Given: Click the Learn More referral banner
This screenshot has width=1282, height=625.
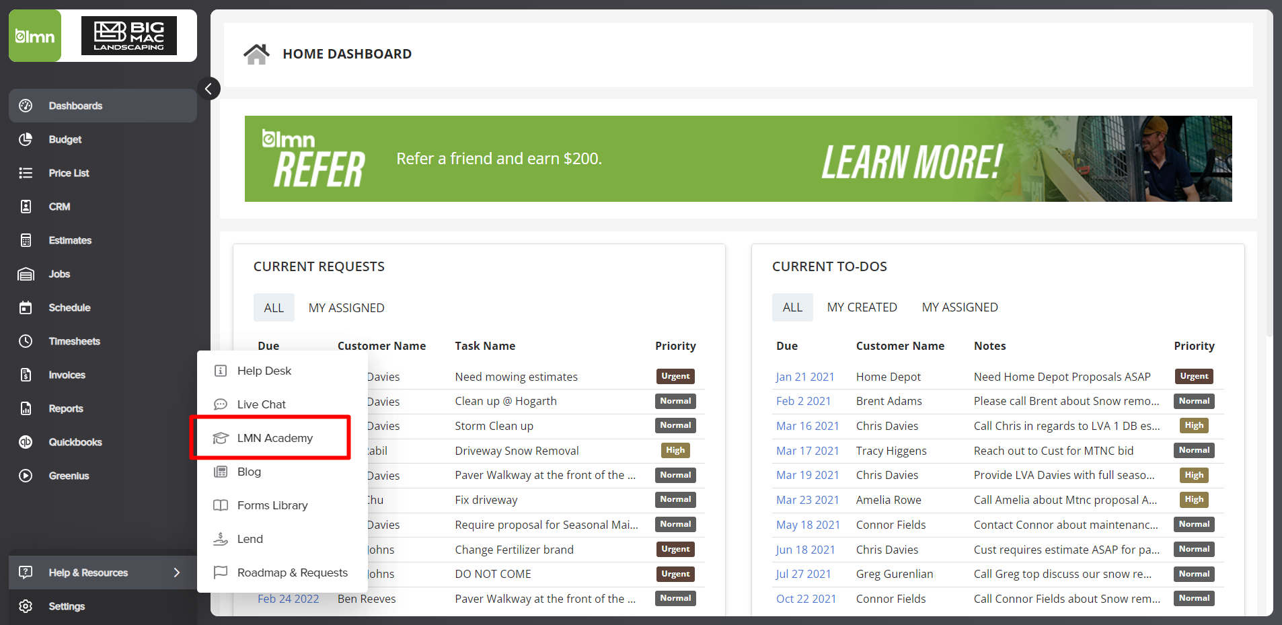Looking at the screenshot, I should pyautogui.click(x=911, y=161).
